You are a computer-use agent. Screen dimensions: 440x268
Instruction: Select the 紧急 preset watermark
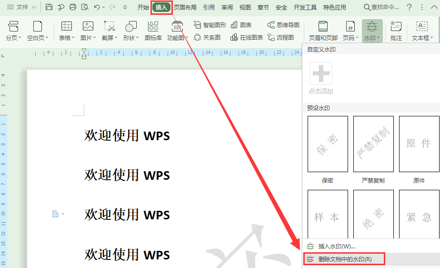tap(419, 214)
